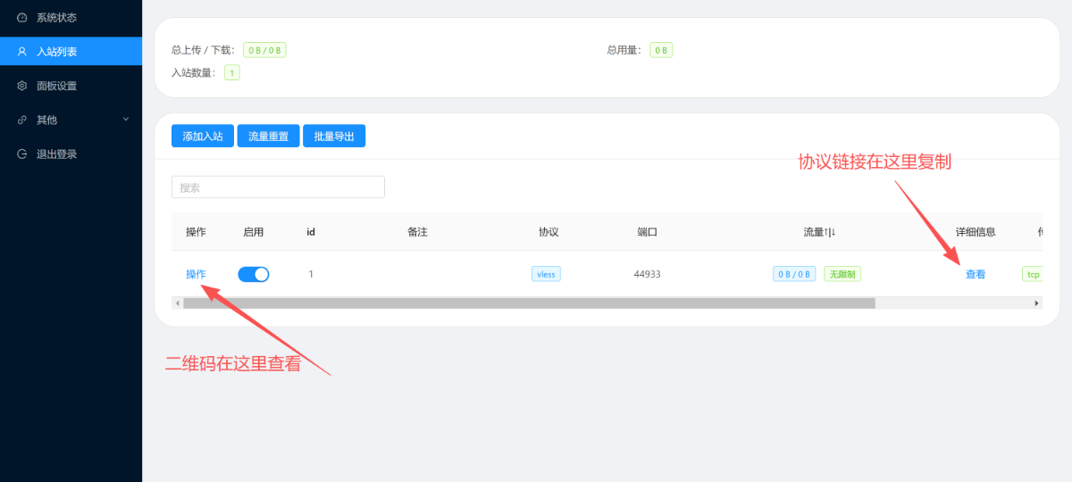Viewport: 1072px width, 482px height.
Task: Click the gear icon beside 面板设置
Action: (x=22, y=86)
